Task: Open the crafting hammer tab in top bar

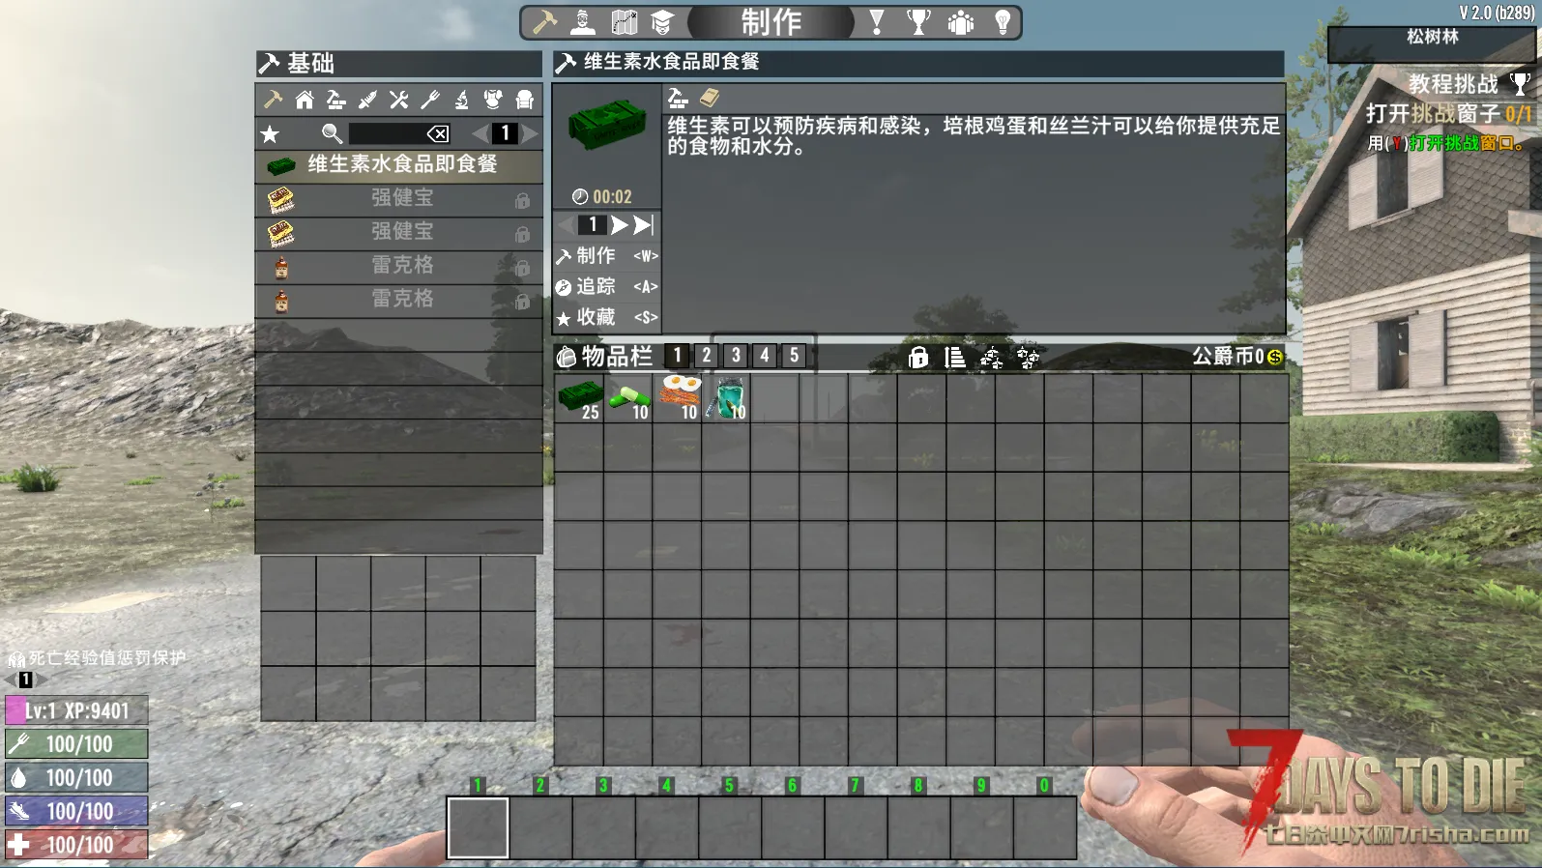Action: [545, 21]
